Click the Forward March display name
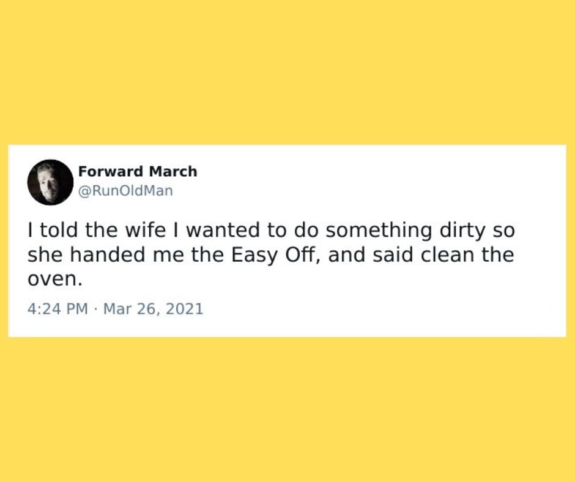This screenshot has width=575, height=482. point(138,171)
